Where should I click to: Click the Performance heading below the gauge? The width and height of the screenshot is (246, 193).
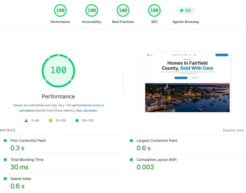[58, 96]
